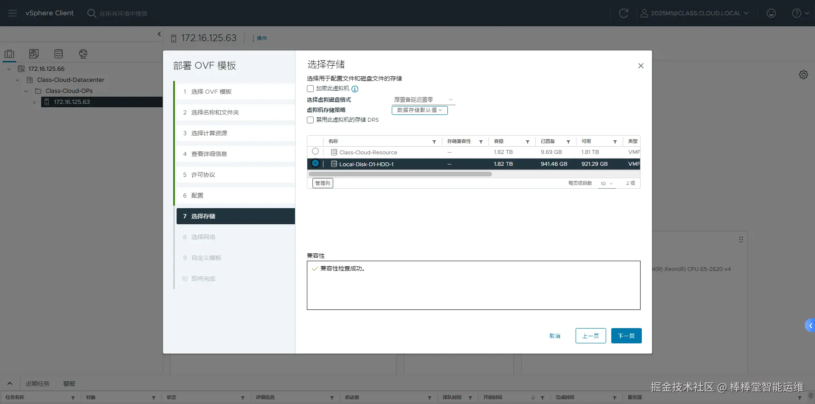Filter the 容量 column
815x404 pixels.
[528, 142]
